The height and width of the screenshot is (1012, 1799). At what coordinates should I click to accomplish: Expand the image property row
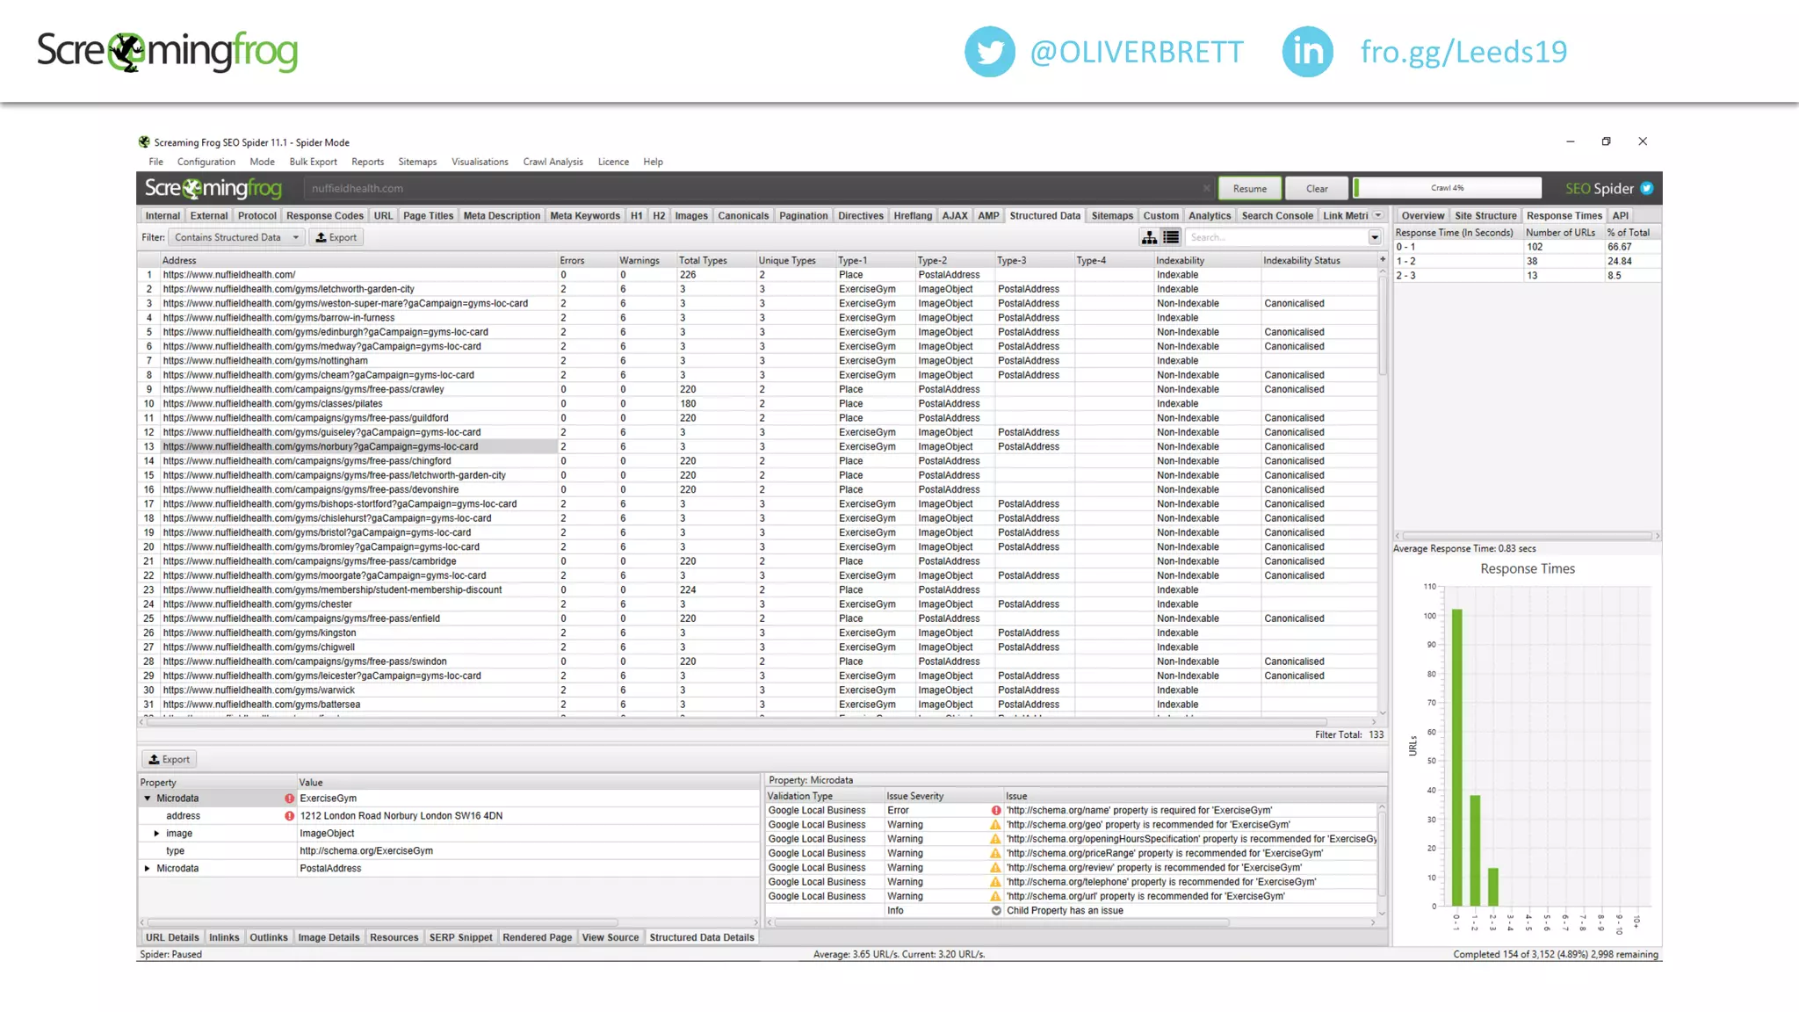coord(156,834)
